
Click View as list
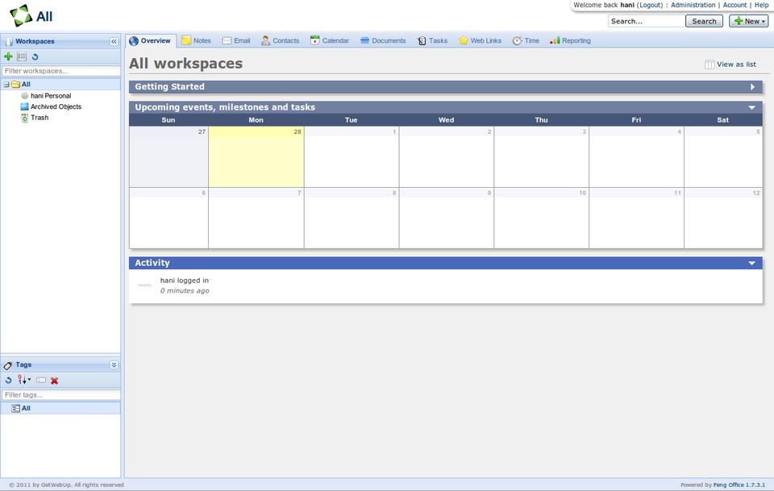click(x=730, y=64)
